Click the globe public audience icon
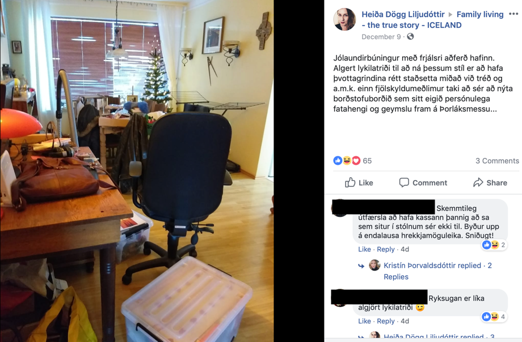 click(410, 37)
